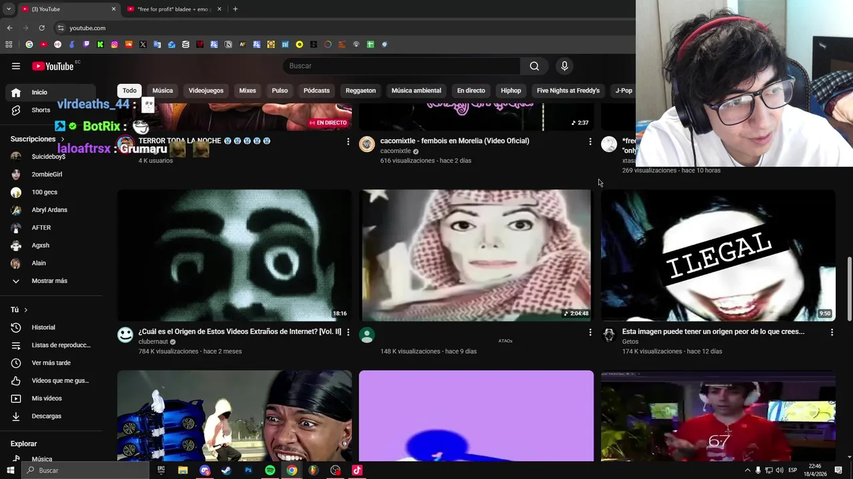The height and width of the screenshot is (479, 853).
Task: Open the YouTube hamburger guide menu
Action: point(16,66)
